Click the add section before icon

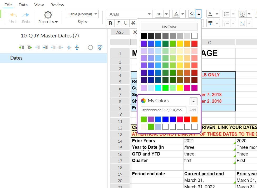point(21,47)
